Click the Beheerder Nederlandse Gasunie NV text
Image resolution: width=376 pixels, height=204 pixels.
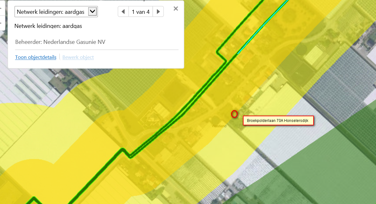tap(60, 42)
